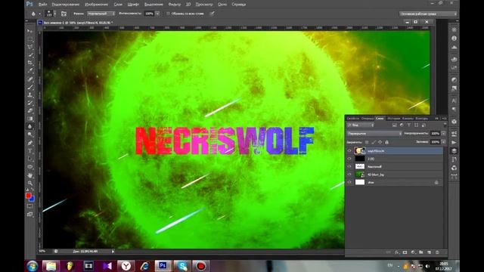
Task: Enable the 'Образец со всех слоев' checkbox
Action: [168, 14]
